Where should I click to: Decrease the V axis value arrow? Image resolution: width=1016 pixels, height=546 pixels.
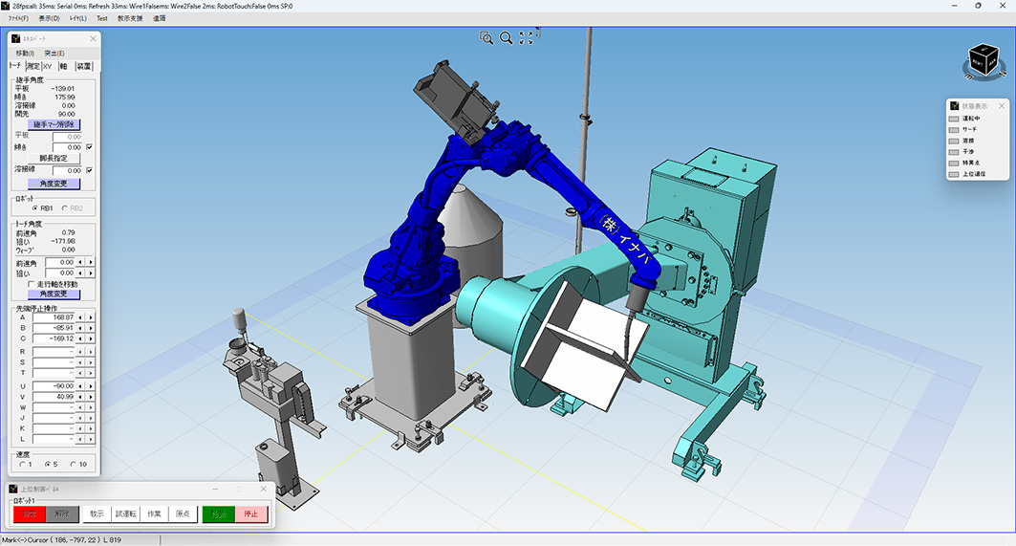(81, 396)
